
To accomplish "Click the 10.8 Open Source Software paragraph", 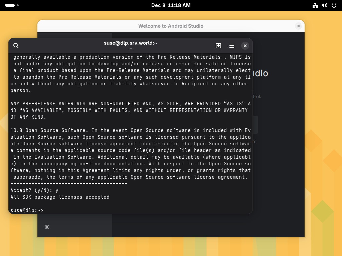I will click(x=130, y=154).
